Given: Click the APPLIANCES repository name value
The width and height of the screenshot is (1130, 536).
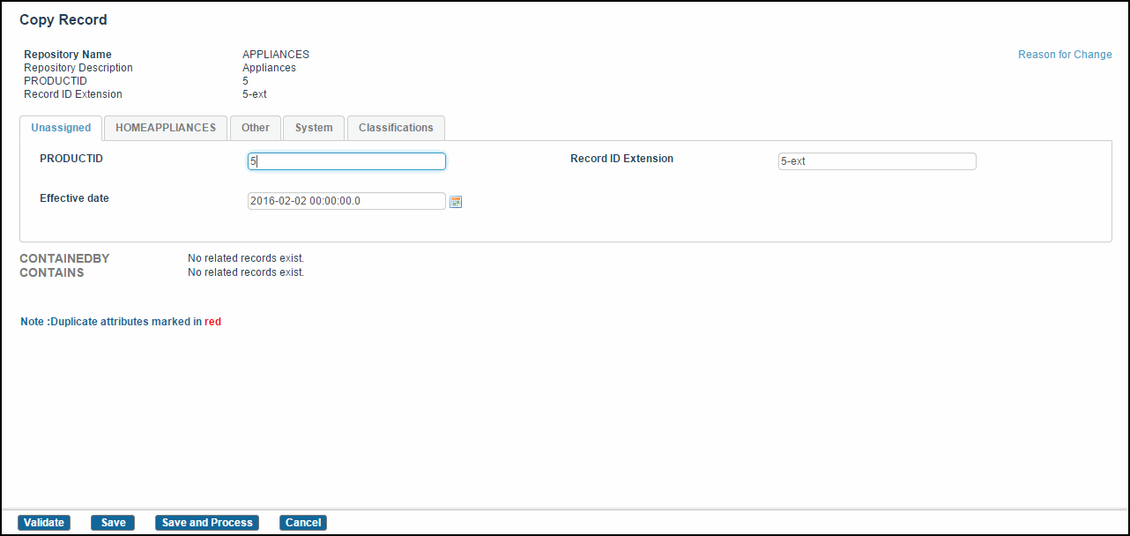Looking at the screenshot, I should pos(276,55).
